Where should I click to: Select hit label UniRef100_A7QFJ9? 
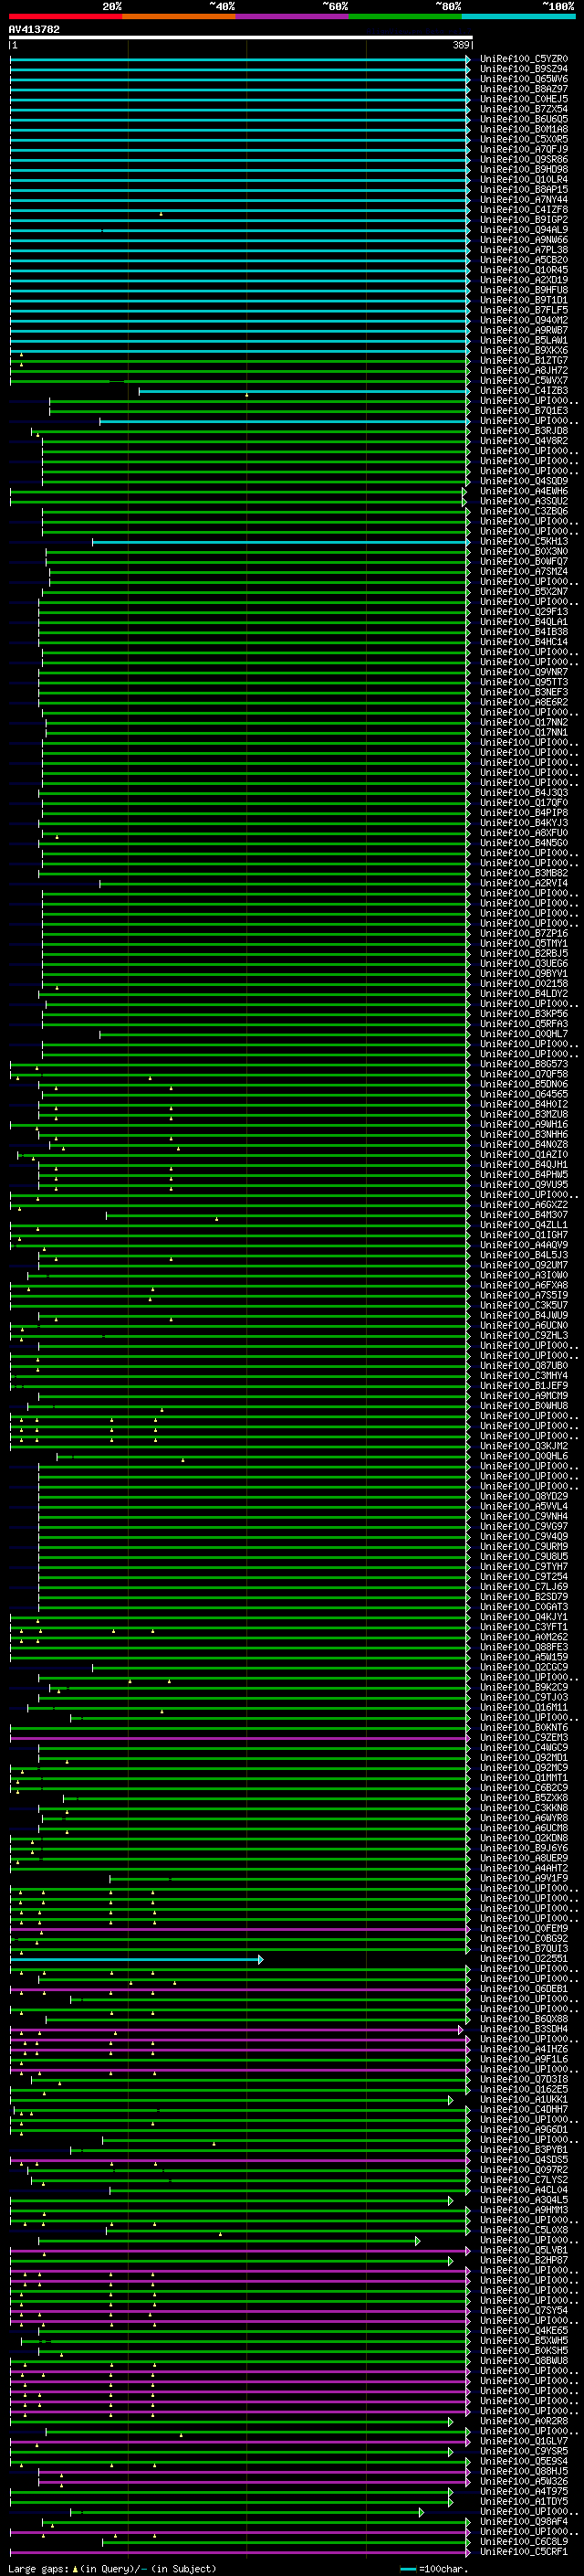(x=524, y=149)
